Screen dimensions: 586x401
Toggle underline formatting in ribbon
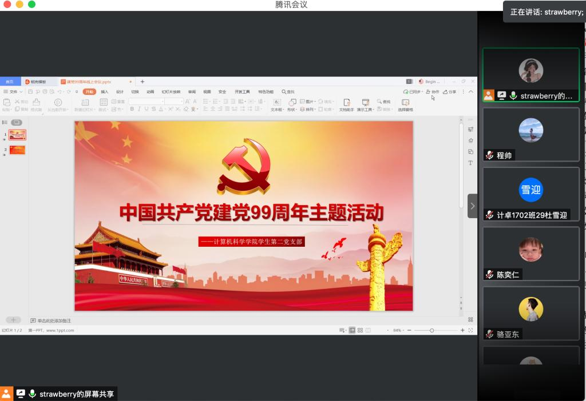[x=146, y=109]
